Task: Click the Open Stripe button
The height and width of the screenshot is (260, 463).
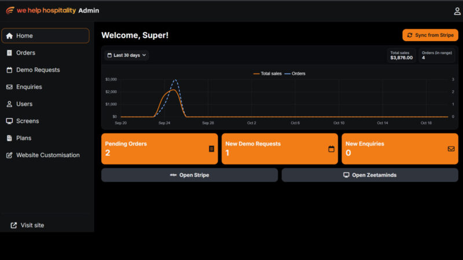Action: tap(189, 175)
